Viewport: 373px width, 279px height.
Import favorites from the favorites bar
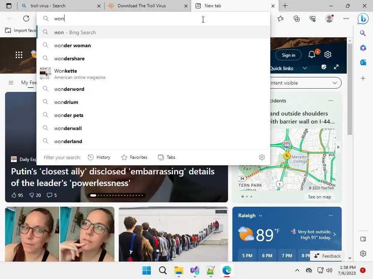tap(21, 31)
